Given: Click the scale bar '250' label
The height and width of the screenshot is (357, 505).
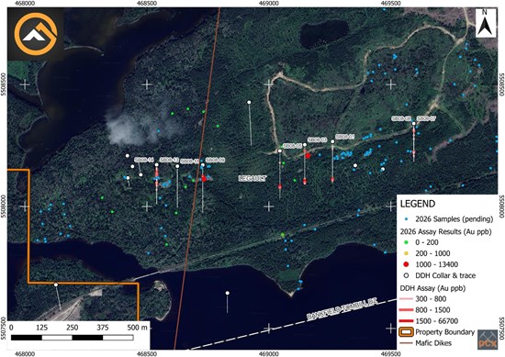Looking at the screenshot, I should (73, 328).
